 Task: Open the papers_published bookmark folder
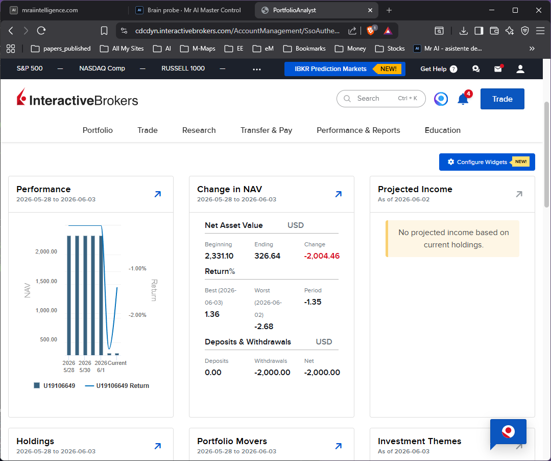click(61, 49)
